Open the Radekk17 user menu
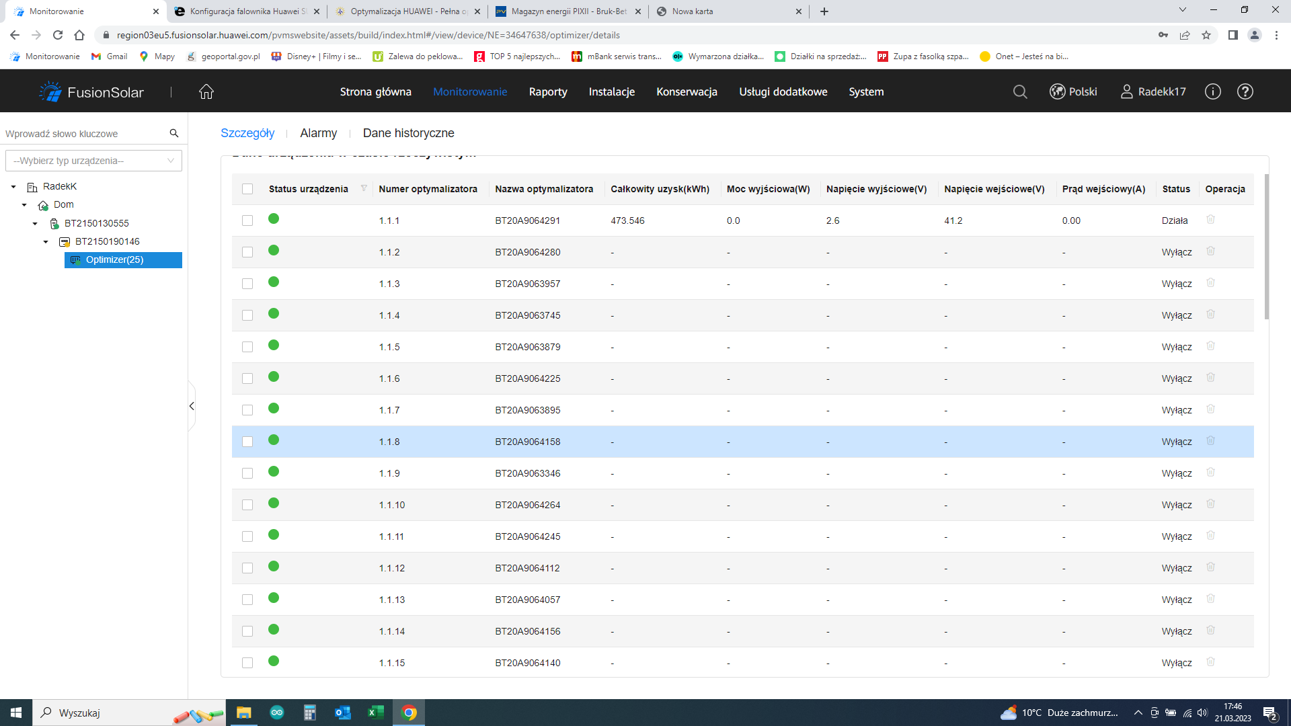This screenshot has height=726, width=1291. pyautogui.click(x=1153, y=91)
